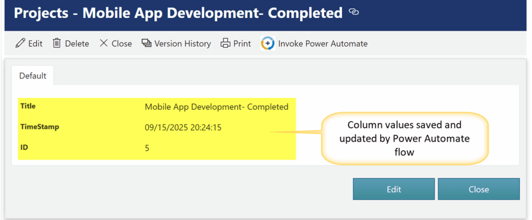The width and height of the screenshot is (532, 220).
Task: Click the Delete text label in toolbar
Action: coord(77,44)
